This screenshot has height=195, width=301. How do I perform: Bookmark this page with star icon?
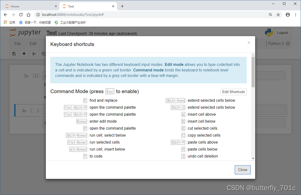point(278,15)
